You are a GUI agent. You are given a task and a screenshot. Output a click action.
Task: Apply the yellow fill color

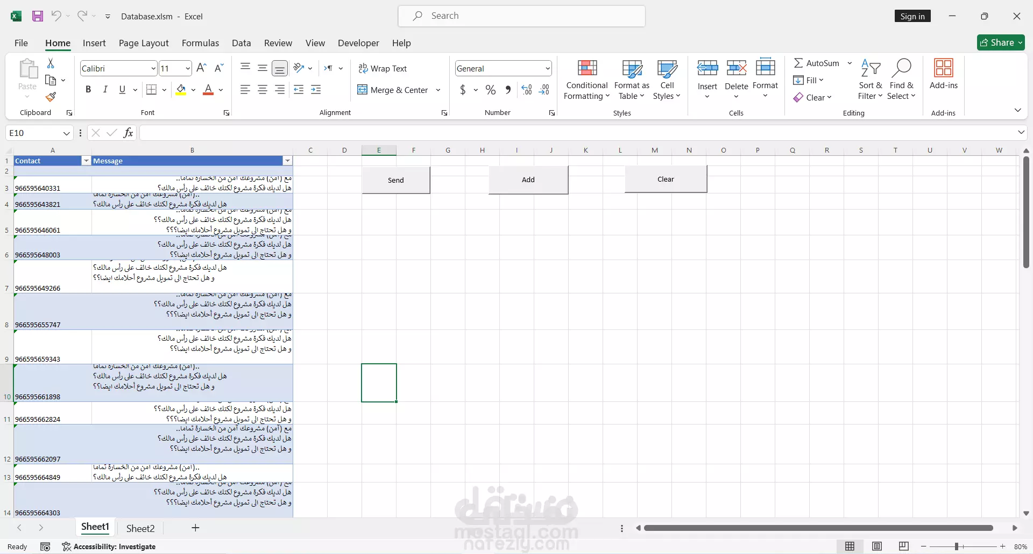point(181,90)
